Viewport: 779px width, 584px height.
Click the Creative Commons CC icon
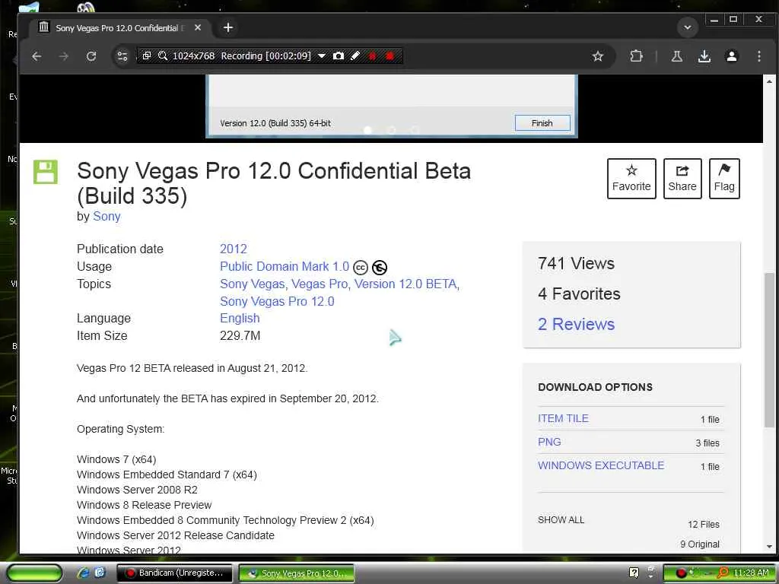(360, 268)
